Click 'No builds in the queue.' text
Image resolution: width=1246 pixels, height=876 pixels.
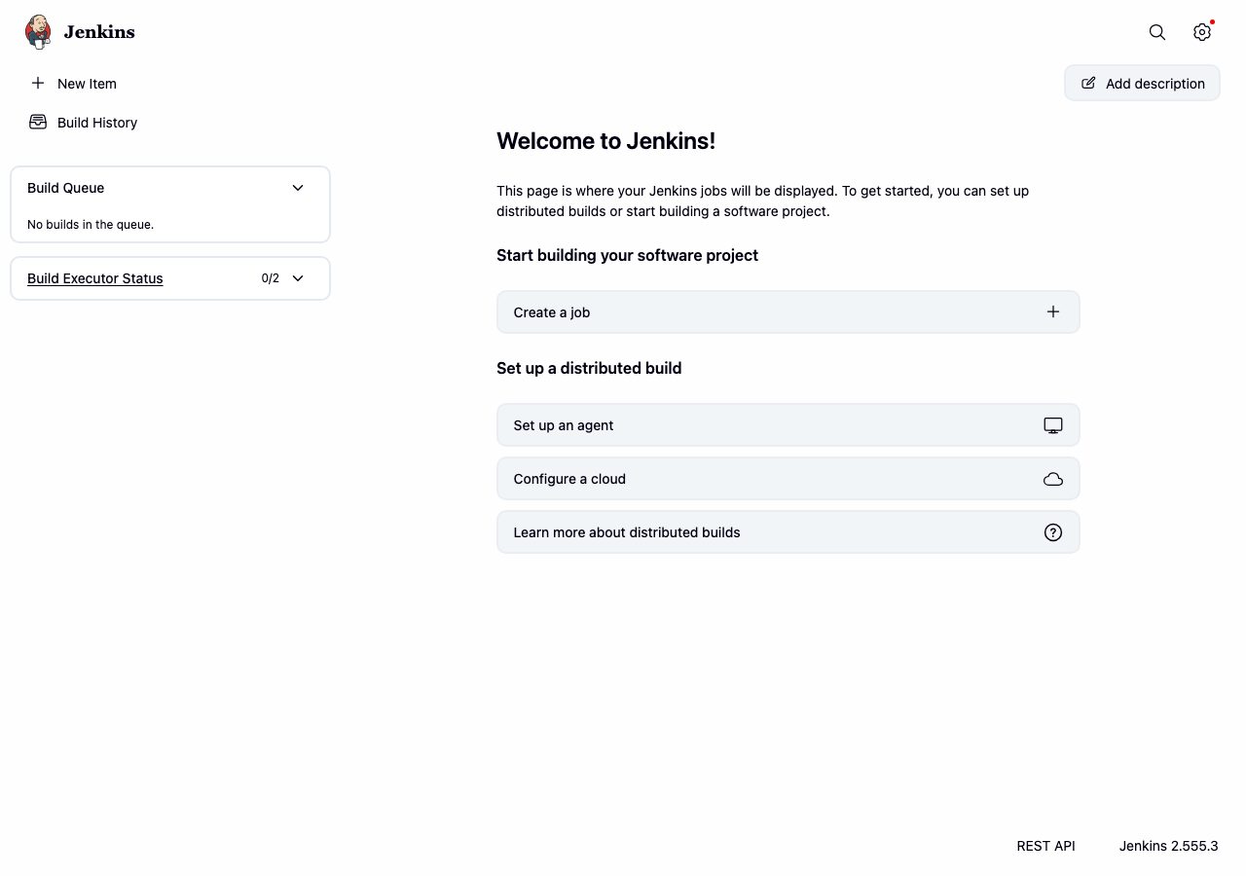point(91,225)
